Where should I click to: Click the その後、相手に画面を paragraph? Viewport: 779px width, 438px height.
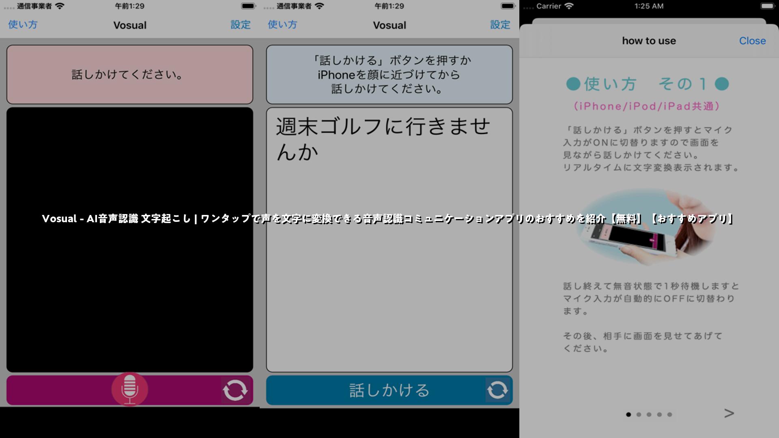(x=643, y=342)
